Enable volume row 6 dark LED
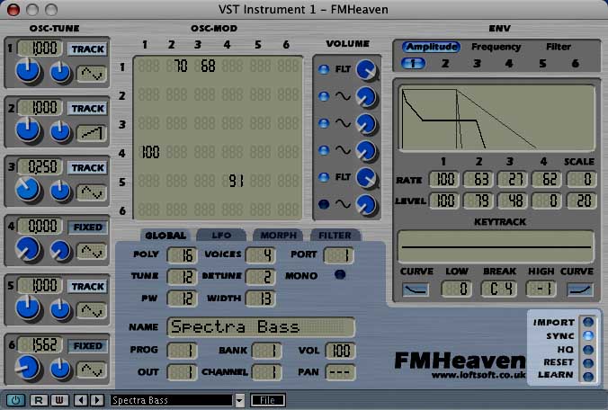 (324, 204)
